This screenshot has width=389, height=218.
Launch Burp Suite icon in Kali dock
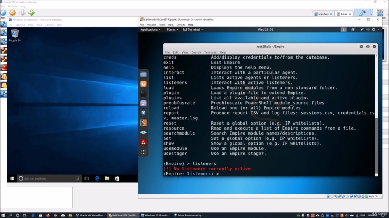144,123
